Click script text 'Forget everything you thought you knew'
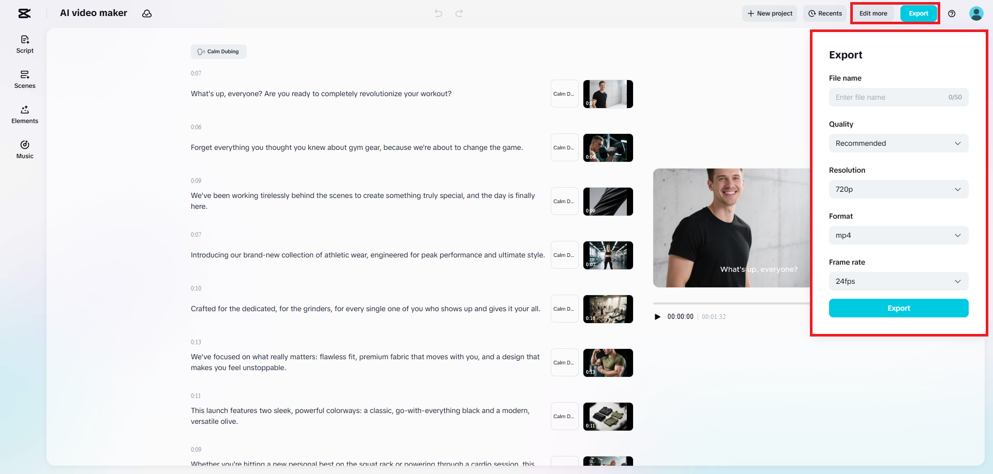The height and width of the screenshot is (474, 993). [357, 148]
